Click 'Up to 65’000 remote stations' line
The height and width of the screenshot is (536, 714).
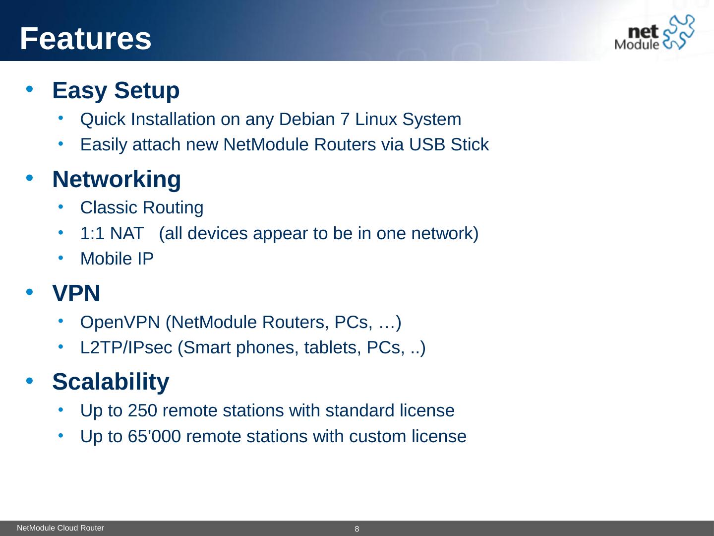[273, 437]
